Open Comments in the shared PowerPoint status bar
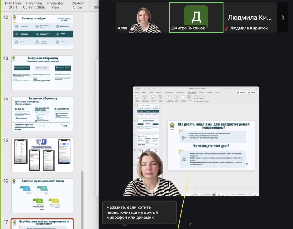The width and height of the screenshot is (293, 229). 206,195
